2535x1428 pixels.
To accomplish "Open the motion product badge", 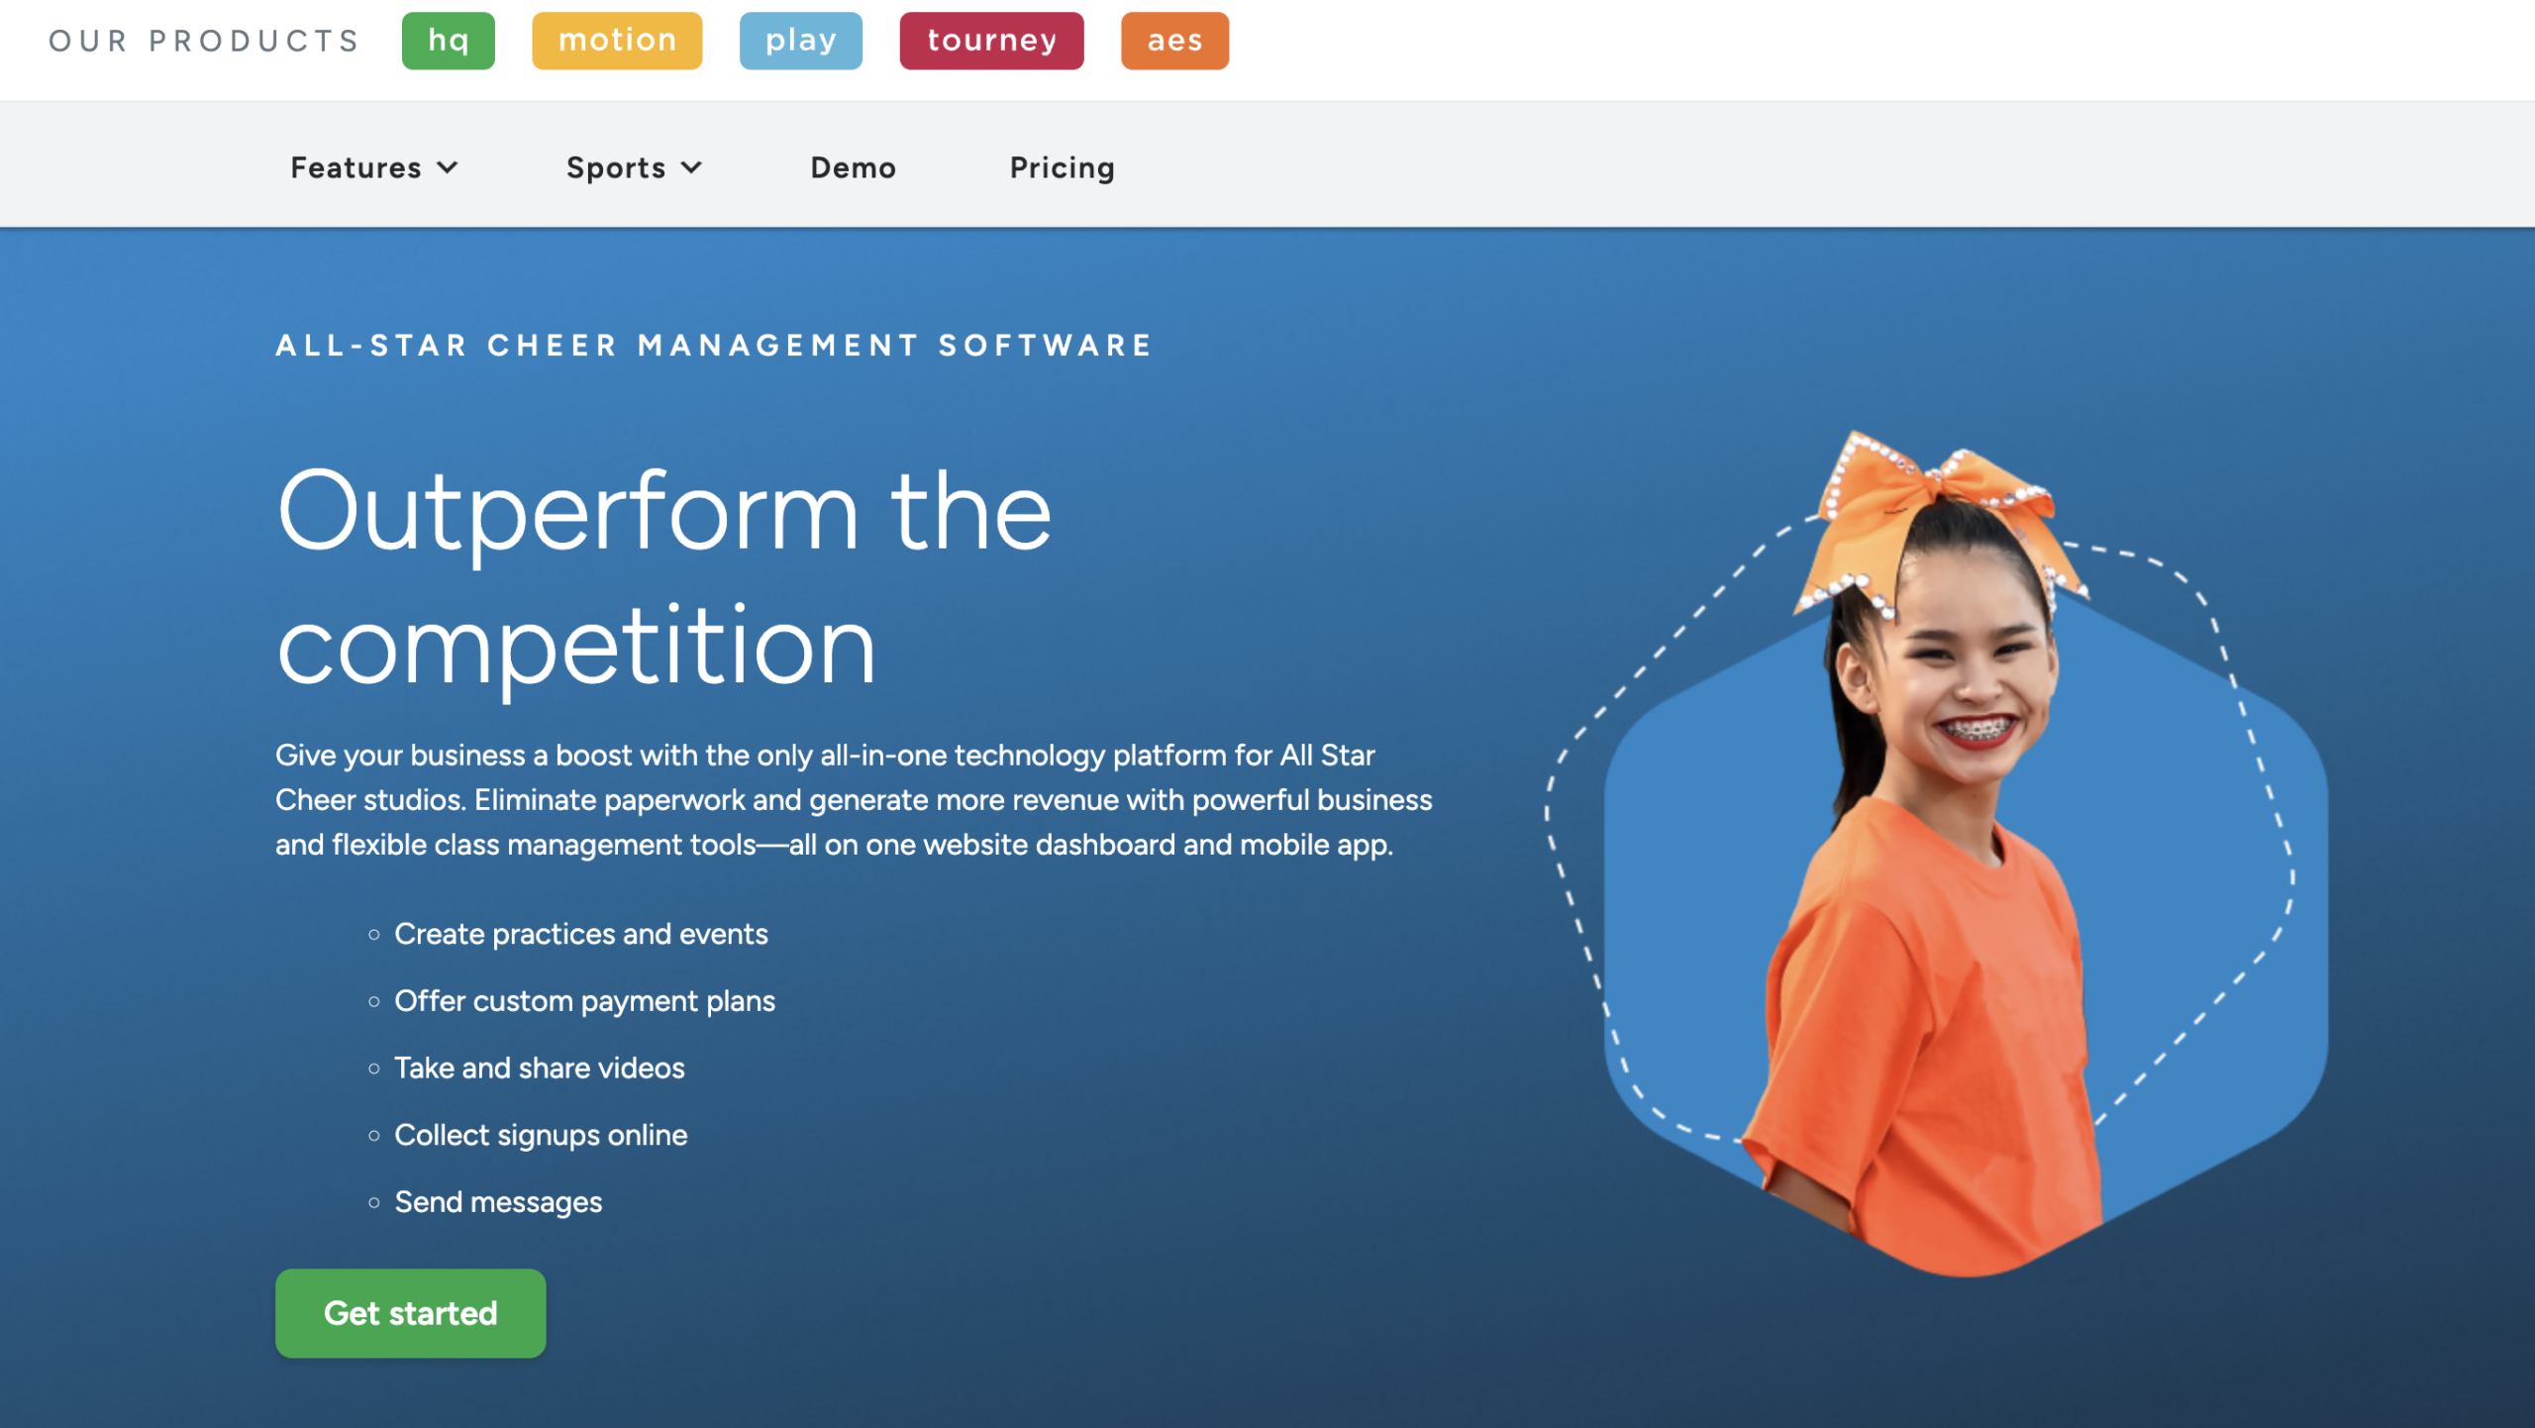I will click(616, 41).
